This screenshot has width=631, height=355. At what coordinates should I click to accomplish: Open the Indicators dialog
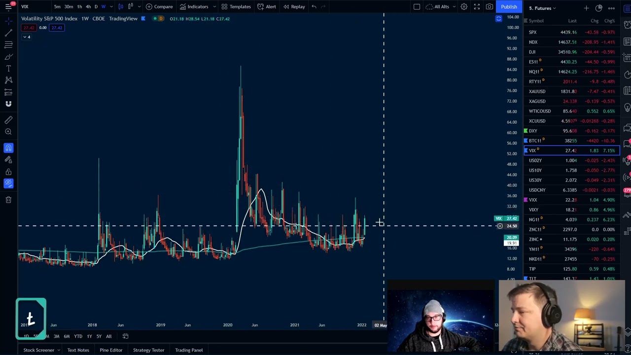coord(194,6)
